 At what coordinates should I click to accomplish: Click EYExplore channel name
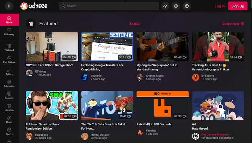208,76
